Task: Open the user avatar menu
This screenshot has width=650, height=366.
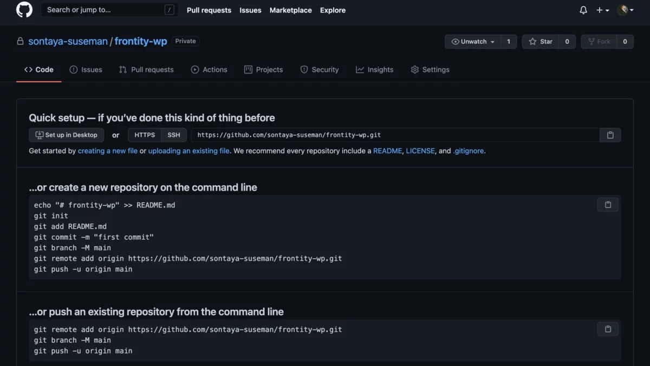Action: pos(625,10)
